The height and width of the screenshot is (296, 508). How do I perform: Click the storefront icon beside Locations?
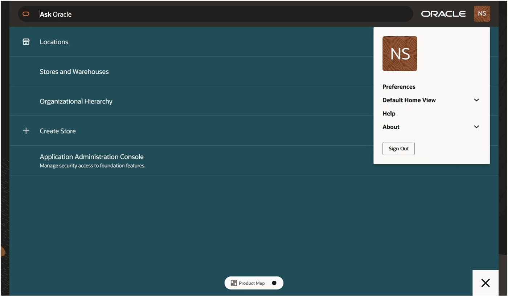[26, 41]
